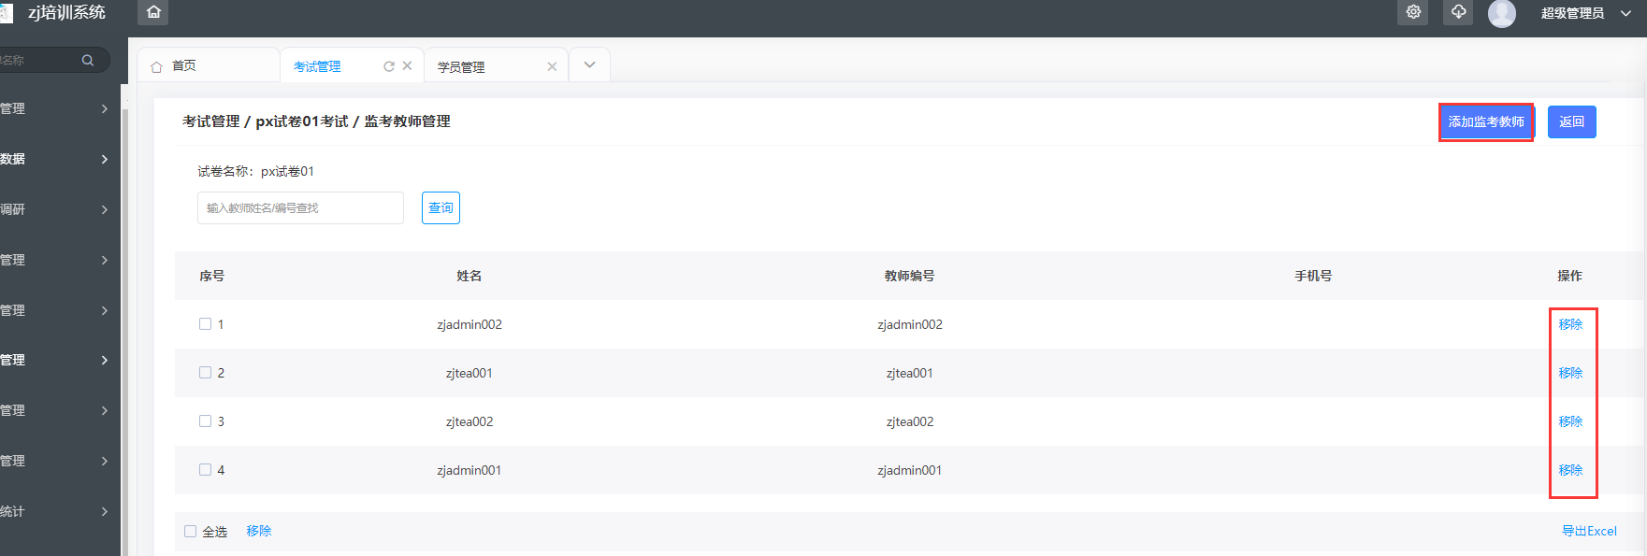Click the 操作 column header
Screen dimensions: 1647x556
click(x=1569, y=276)
